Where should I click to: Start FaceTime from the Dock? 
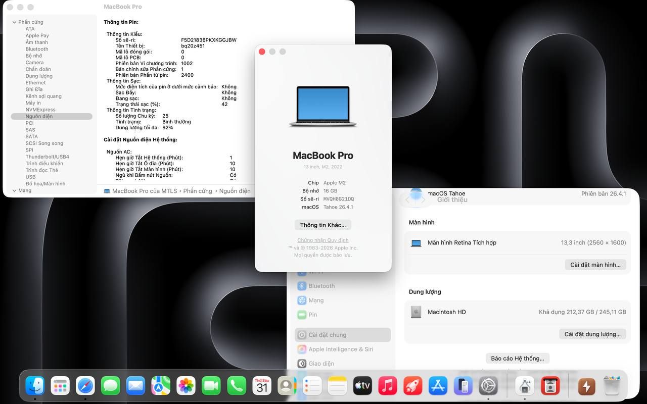[x=211, y=386]
